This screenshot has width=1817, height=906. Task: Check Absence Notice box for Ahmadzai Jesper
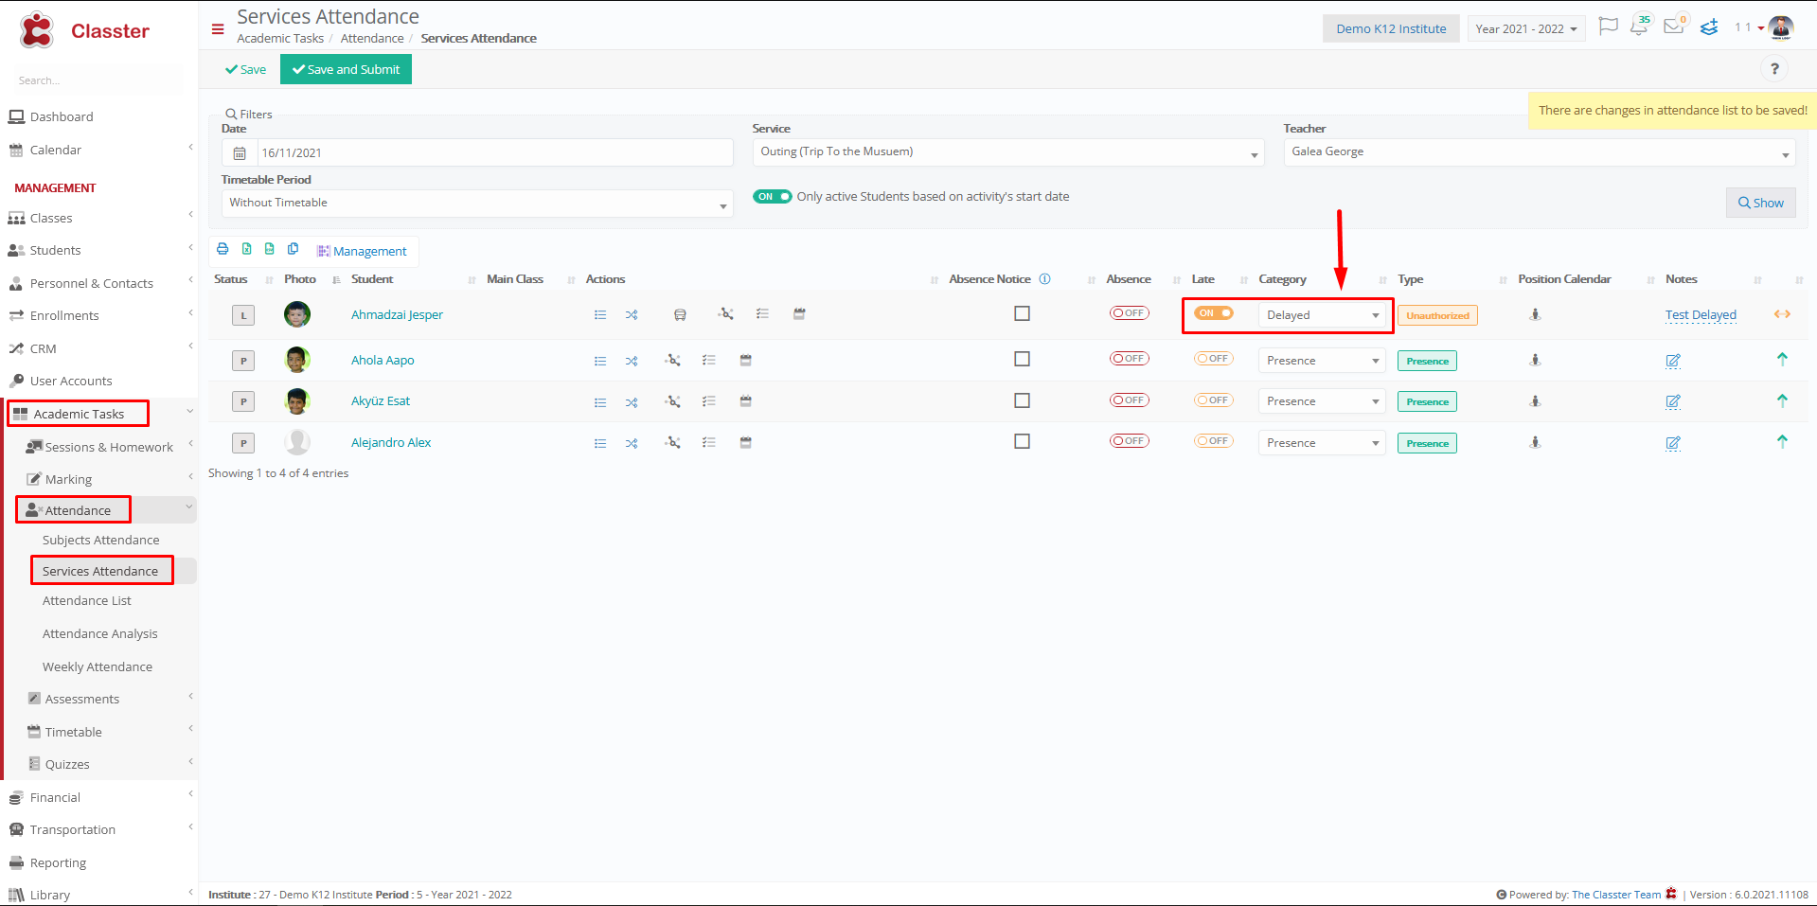tap(1023, 313)
